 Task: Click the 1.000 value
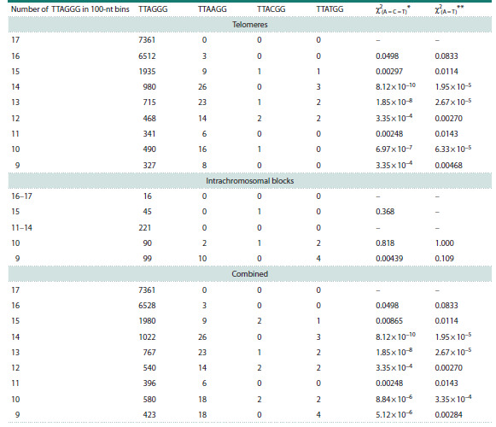pyautogui.click(x=445, y=243)
